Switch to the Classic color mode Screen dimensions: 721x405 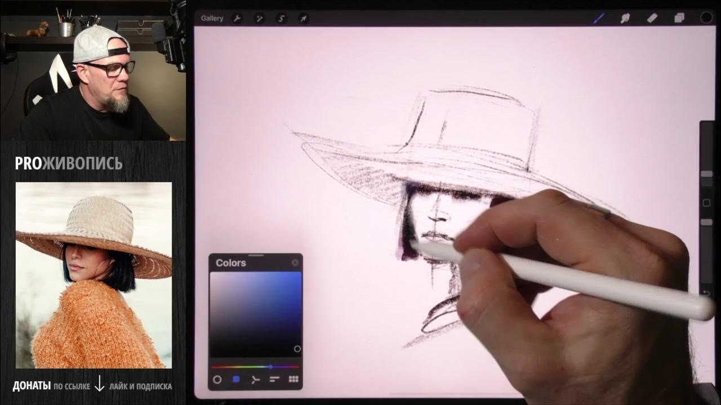click(236, 380)
